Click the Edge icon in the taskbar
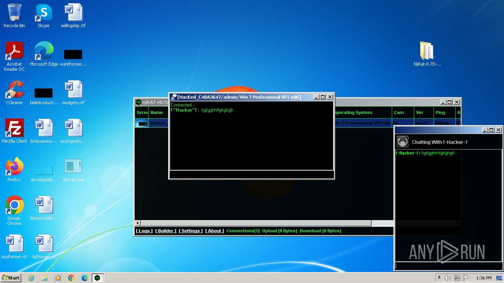 point(85,278)
